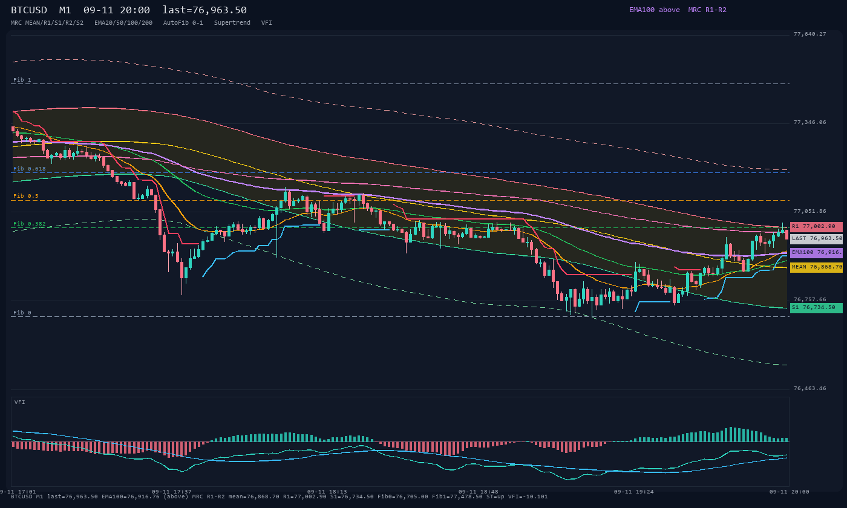847x508 pixels.
Task: Click the 09-11 20:00 time axis label
Action: (790, 492)
